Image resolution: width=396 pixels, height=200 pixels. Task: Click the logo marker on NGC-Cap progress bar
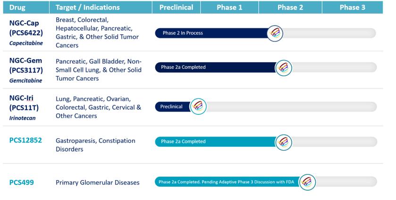click(x=275, y=33)
